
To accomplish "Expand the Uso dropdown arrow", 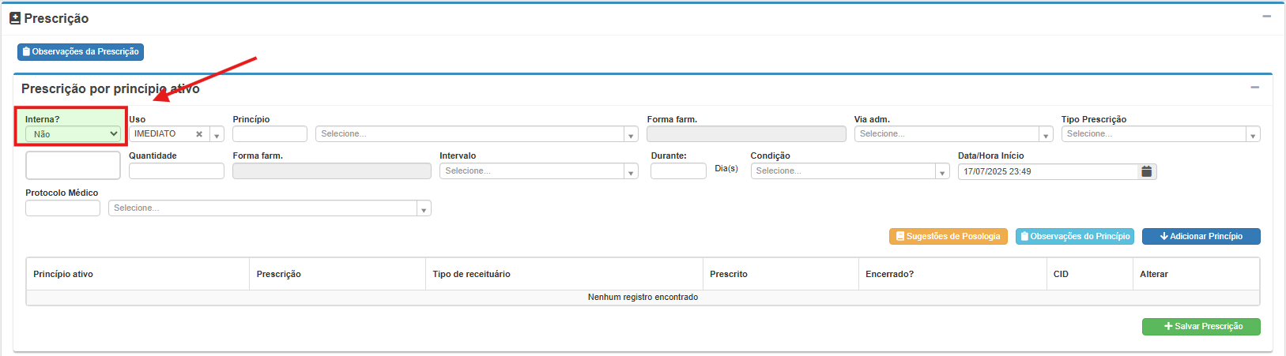I will pos(217,135).
